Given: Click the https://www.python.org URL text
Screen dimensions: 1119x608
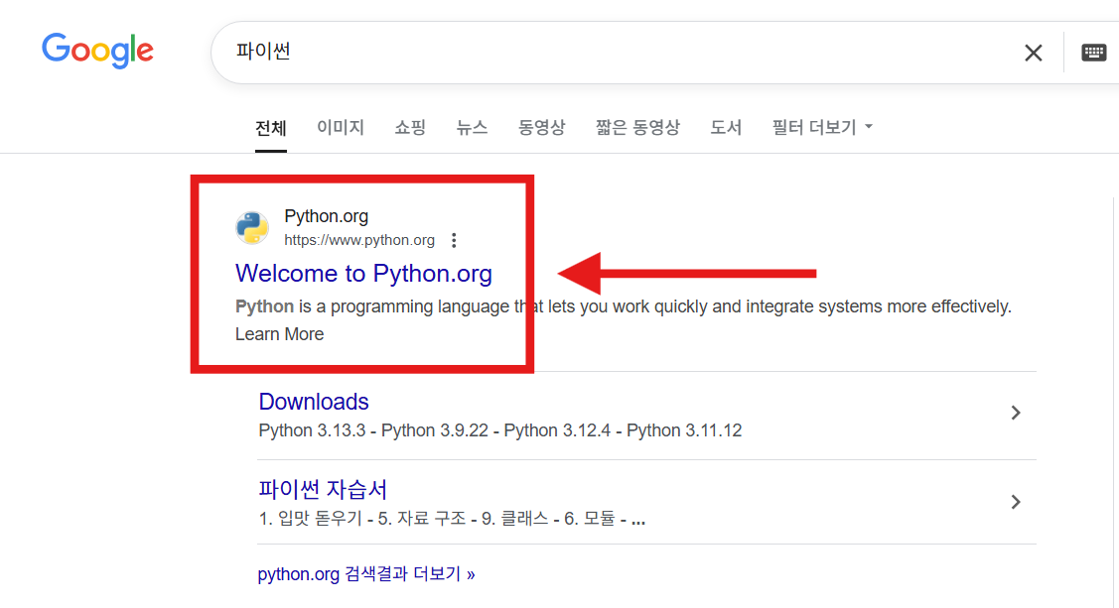Looking at the screenshot, I should pyautogui.click(x=359, y=240).
